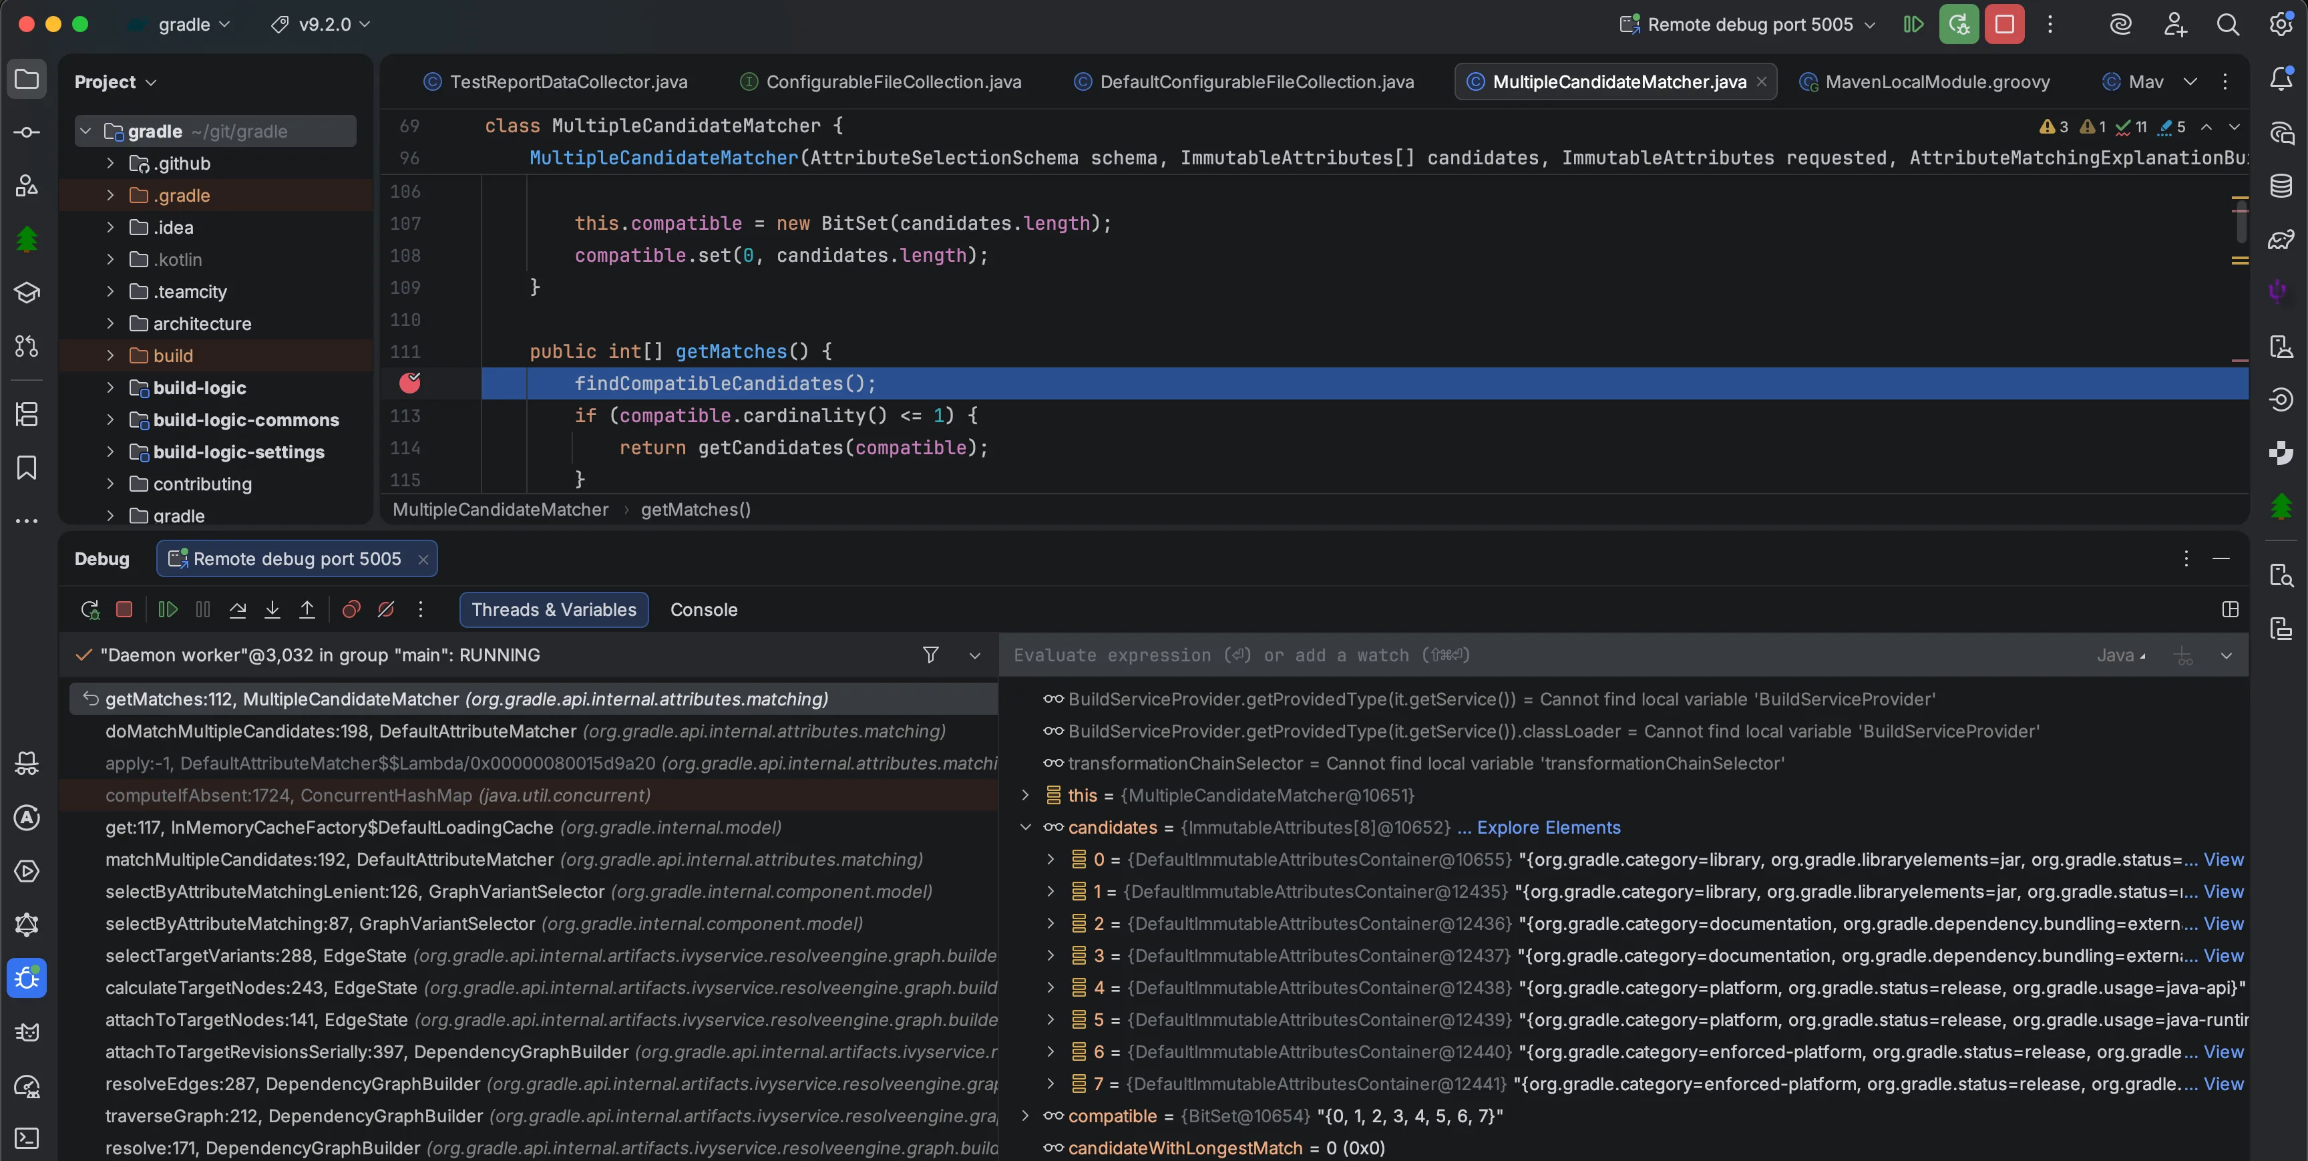
Task: Open the Terminal tool window icon
Action: click(x=27, y=1138)
